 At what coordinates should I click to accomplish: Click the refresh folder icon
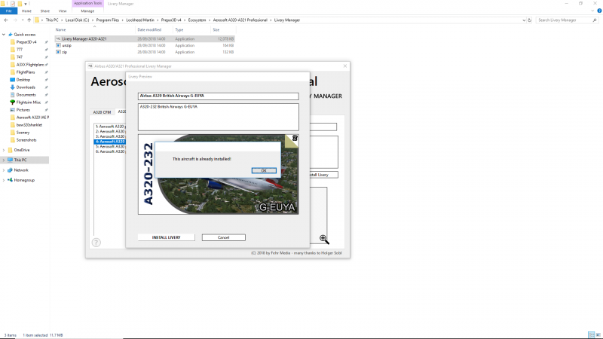pyautogui.click(x=530, y=20)
